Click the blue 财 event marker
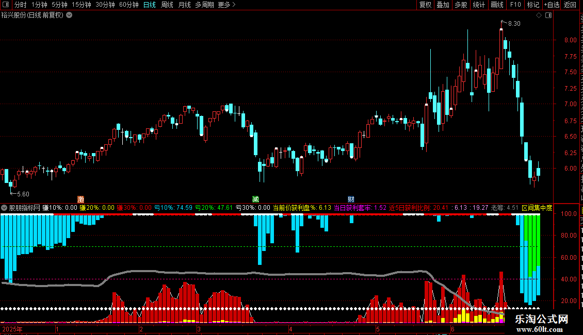 (x=351, y=199)
